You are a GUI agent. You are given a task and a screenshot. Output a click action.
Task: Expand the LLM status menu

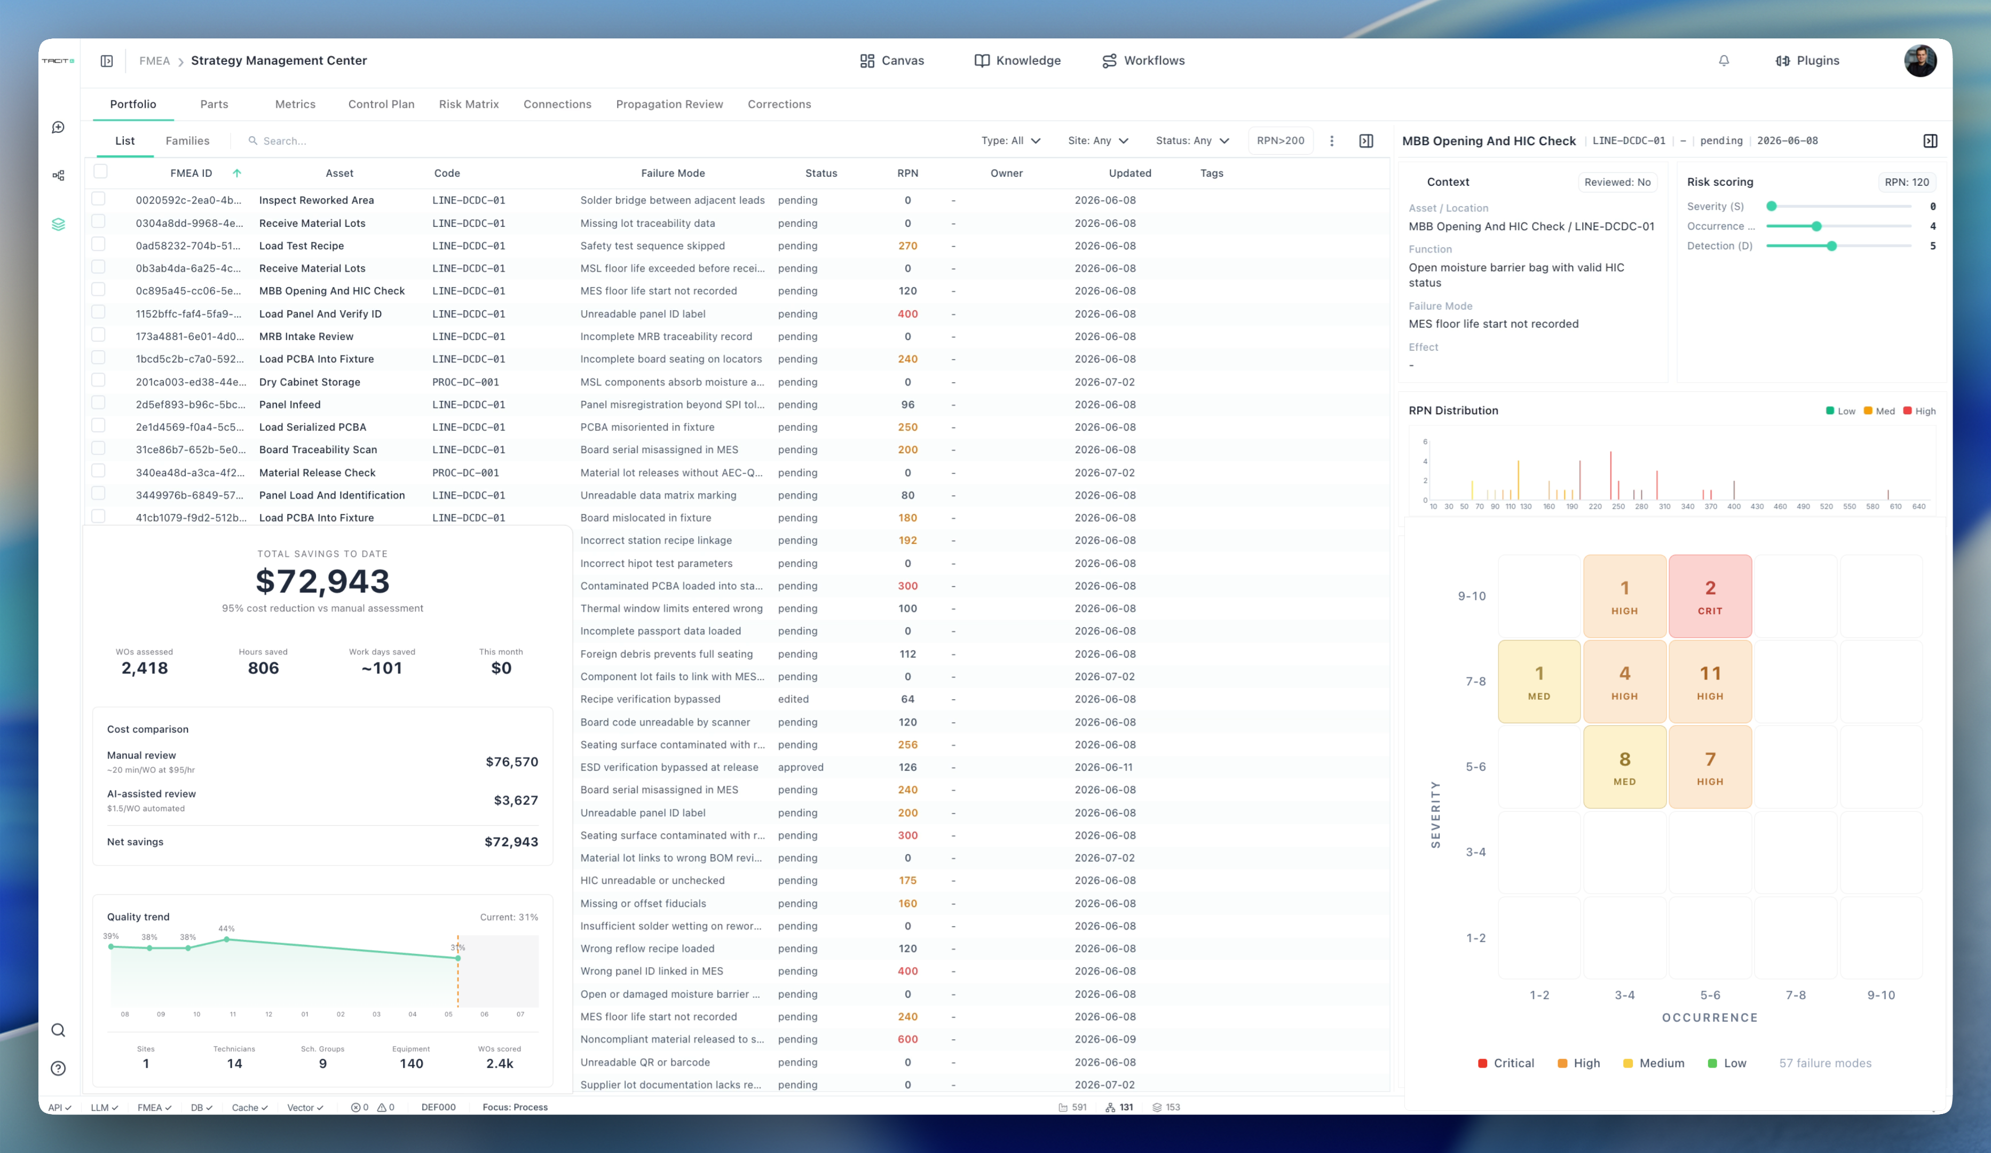tap(104, 1107)
